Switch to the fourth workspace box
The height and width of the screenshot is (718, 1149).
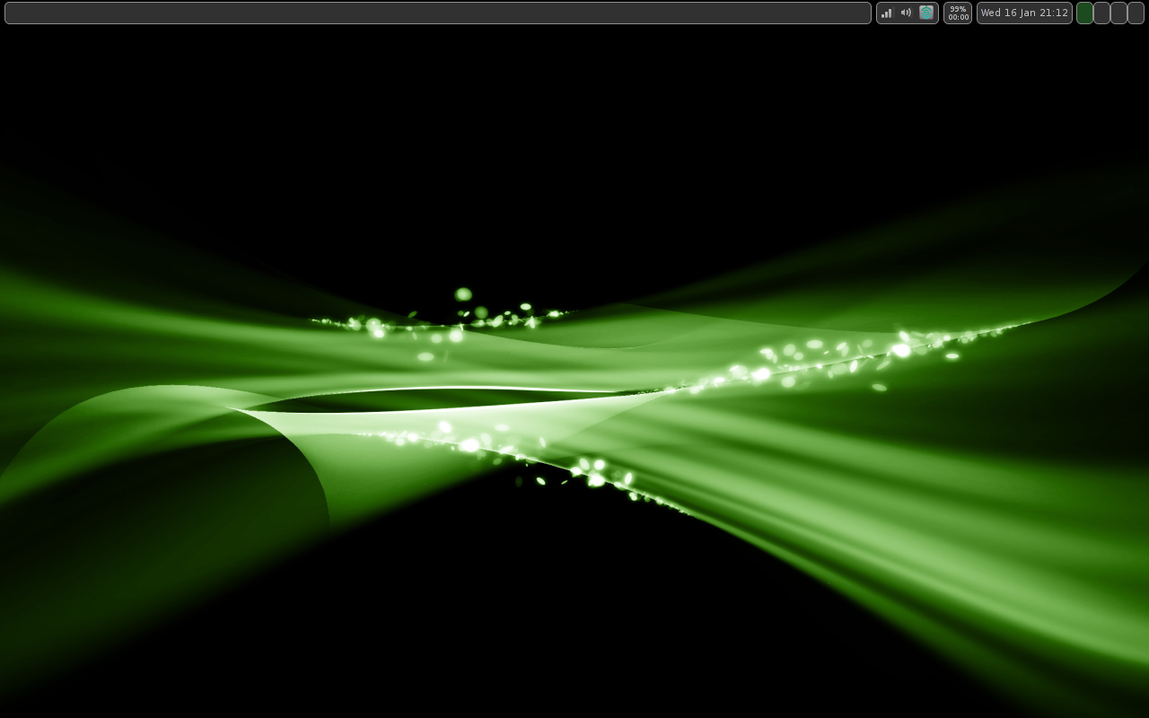point(1136,13)
